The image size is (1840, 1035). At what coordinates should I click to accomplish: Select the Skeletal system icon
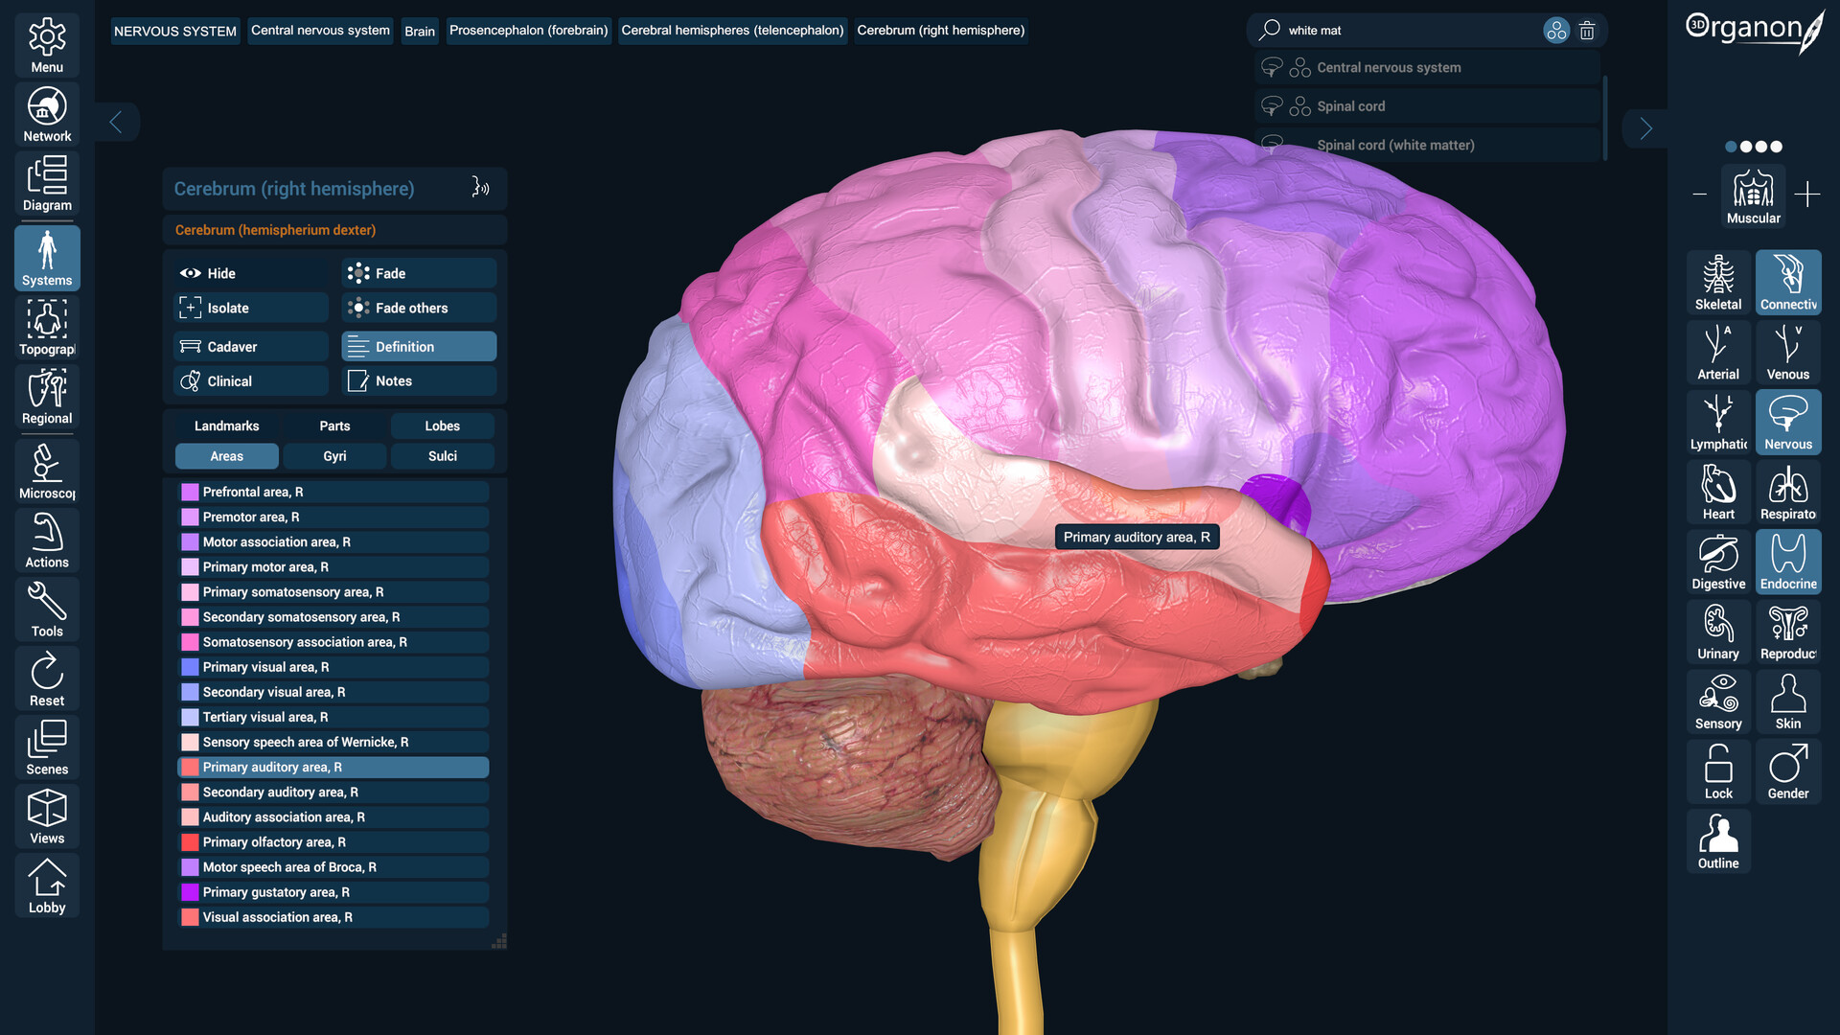click(x=1717, y=281)
